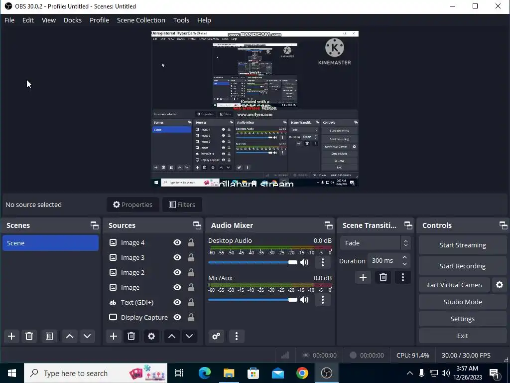Open the Docks menu

[x=73, y=20]
